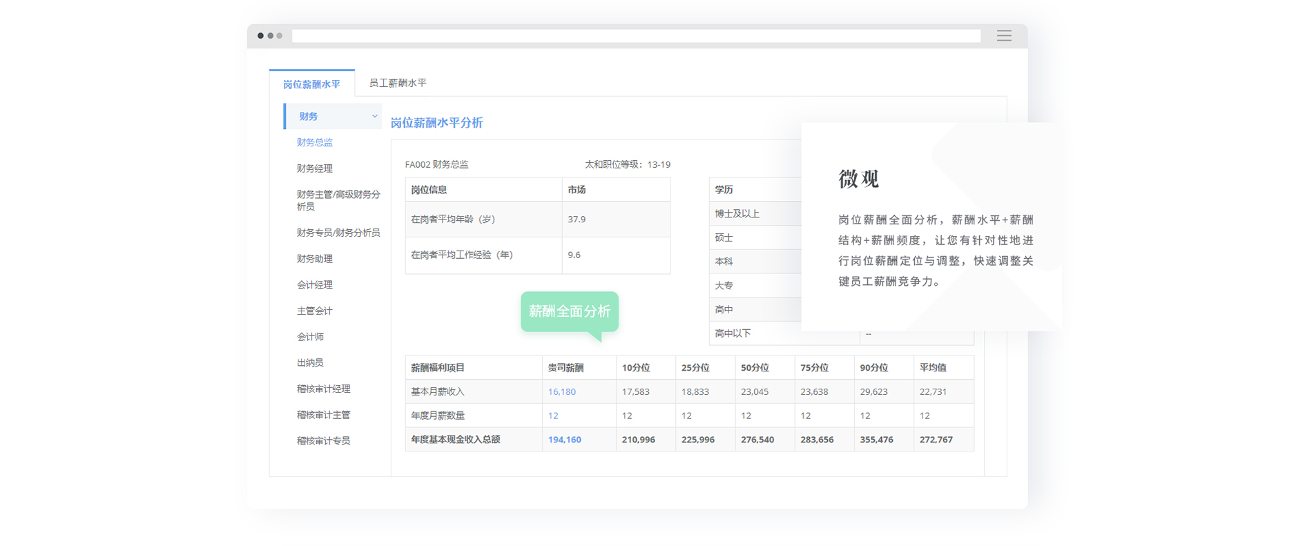Screen dimensions: 1314x546
Task: Open the browser hamburger menu icon
Action: click(x=1004, y=36)
